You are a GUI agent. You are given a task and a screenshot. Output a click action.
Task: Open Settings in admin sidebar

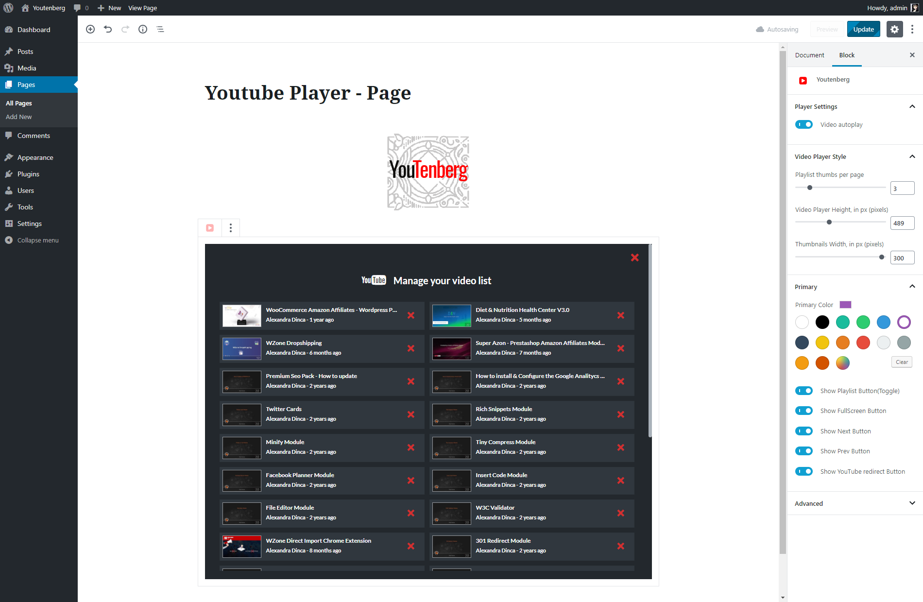(39, 224)
